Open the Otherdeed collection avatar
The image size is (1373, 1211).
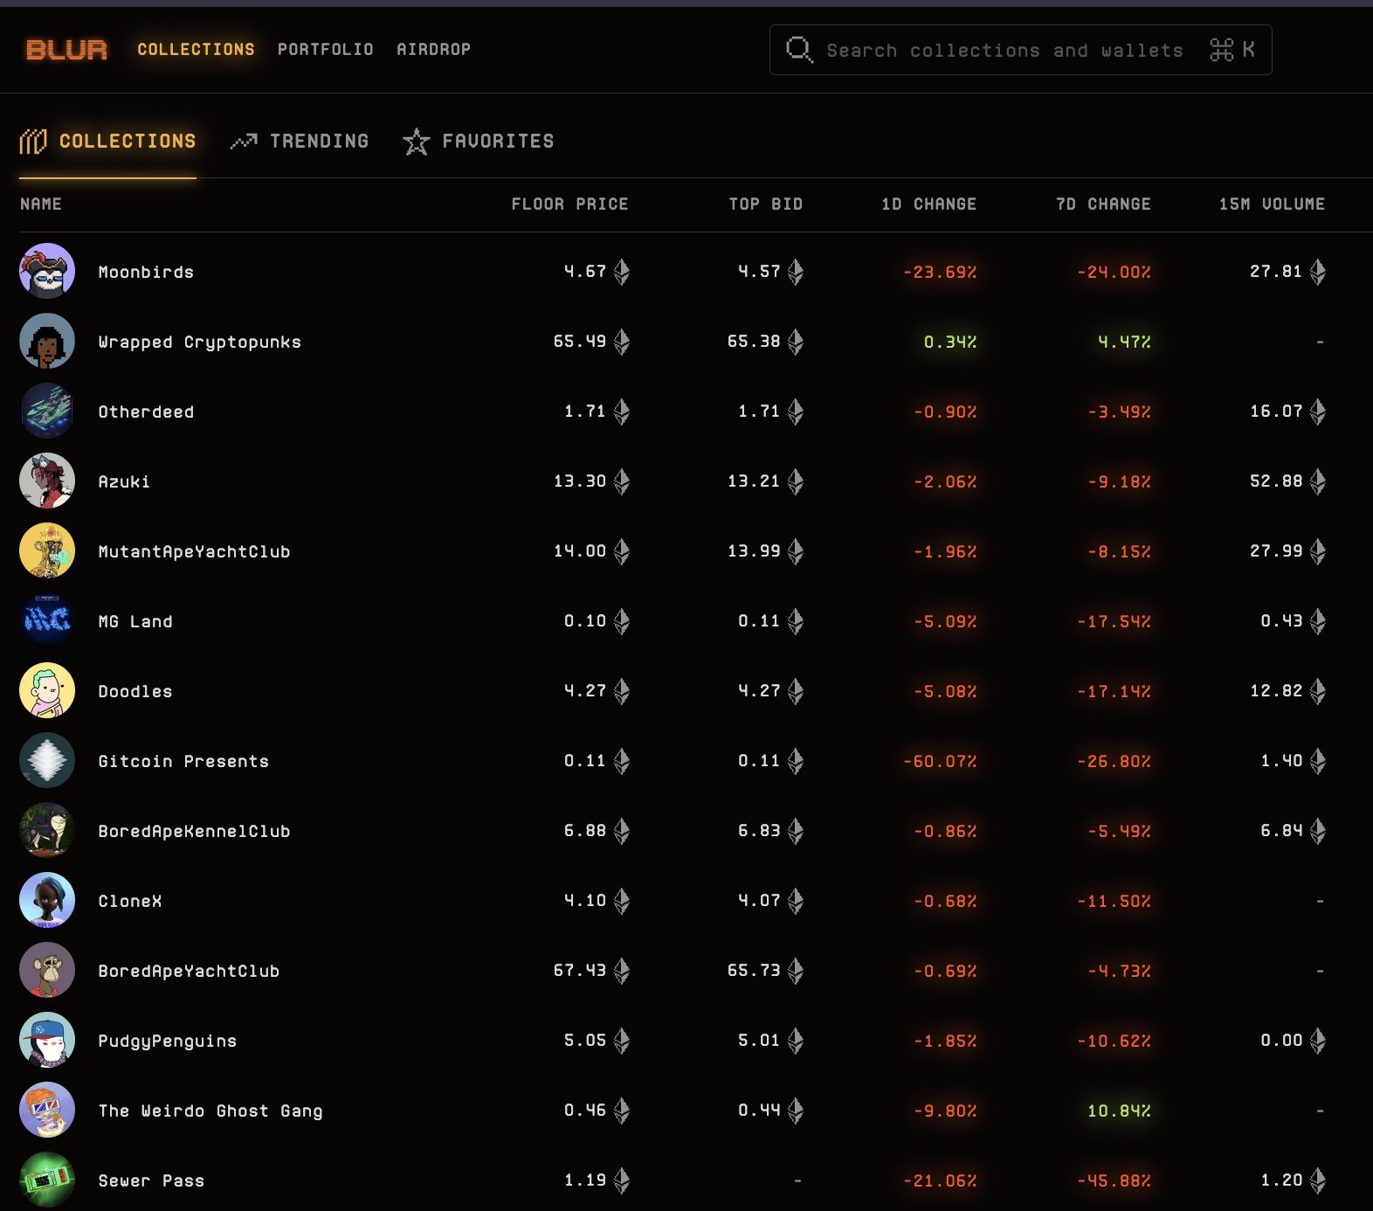coord(47,412)
